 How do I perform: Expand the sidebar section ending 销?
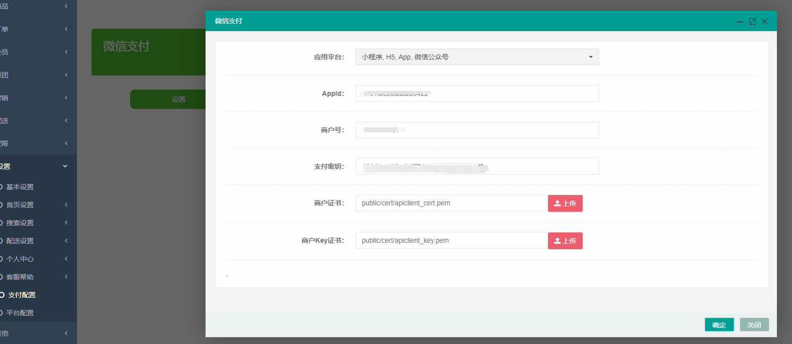(66, 98)
